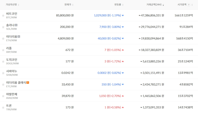Open the 리플 asset name link
Screen dimensions: 198x113
coord(9,48)
